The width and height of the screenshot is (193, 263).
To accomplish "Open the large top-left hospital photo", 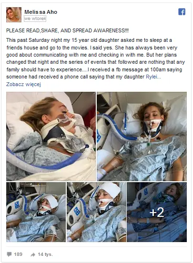I will pyautogui.click(x=51, y=136).
